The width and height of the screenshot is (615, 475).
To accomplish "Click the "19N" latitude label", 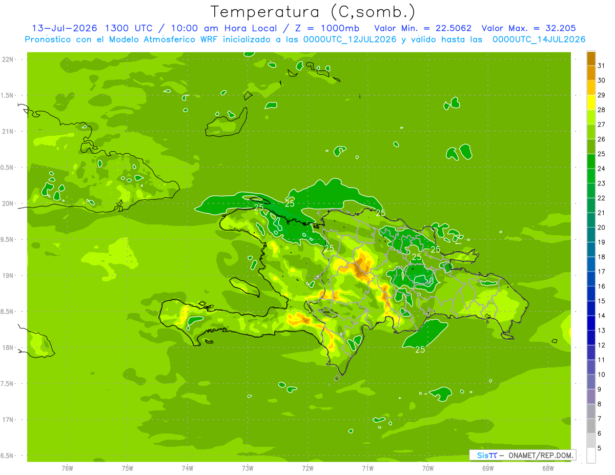I will 8,276.
